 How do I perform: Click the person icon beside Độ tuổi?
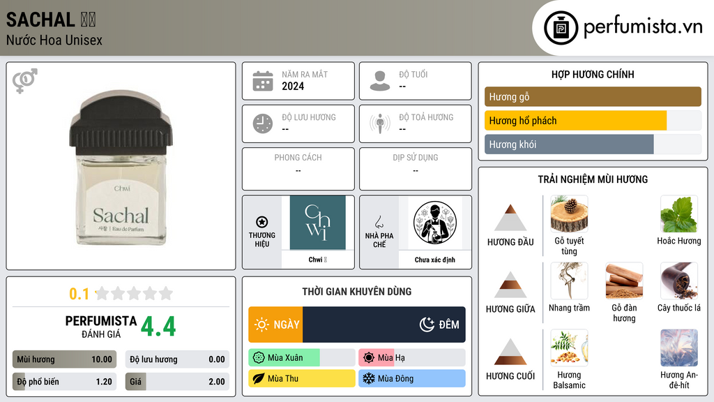380,81
